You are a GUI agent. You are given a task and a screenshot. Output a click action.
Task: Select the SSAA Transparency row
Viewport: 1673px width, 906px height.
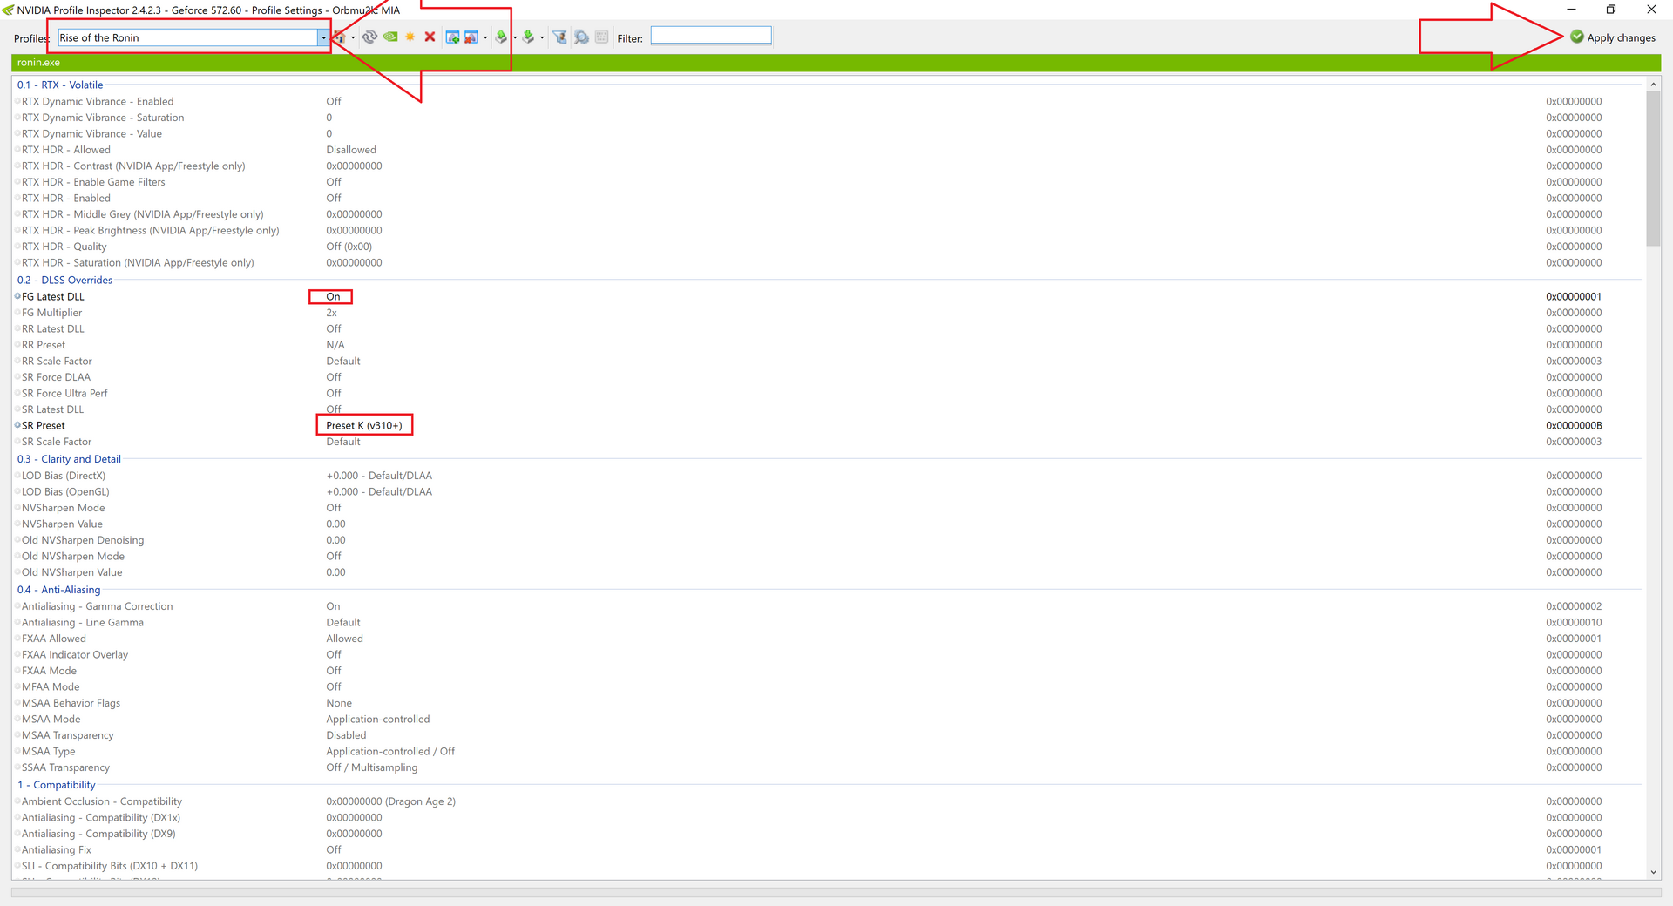pos(828,767)
